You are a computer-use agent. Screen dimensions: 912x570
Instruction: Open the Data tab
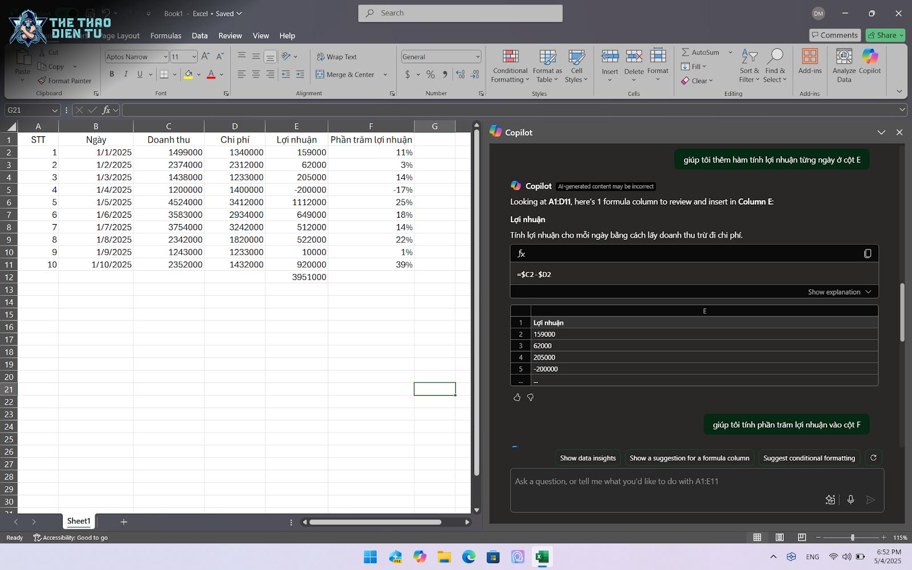(x=199, y=35)
